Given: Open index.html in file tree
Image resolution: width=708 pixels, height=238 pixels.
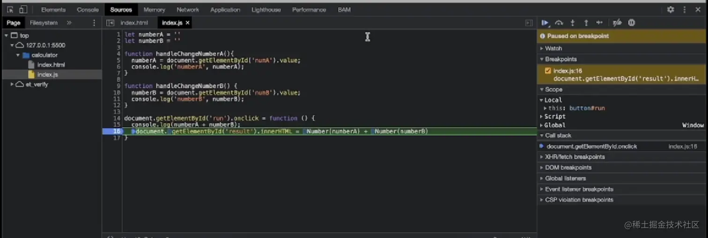Looking at the screenshot, I should [x=51, y=65].
